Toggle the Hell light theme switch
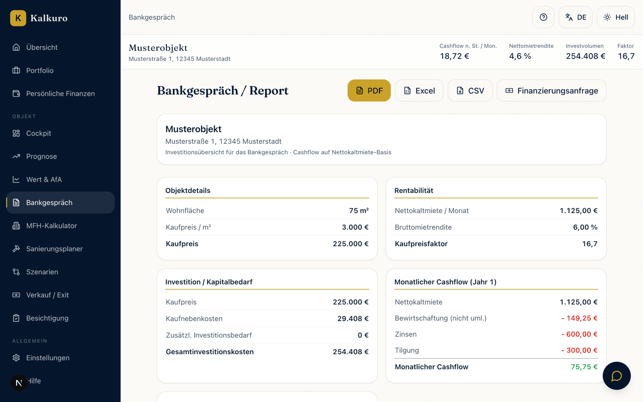This screenshot has width=643, height=402. coord(616,17)
